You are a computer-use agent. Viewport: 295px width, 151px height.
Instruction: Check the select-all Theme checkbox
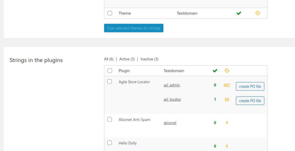pos(110,13)
